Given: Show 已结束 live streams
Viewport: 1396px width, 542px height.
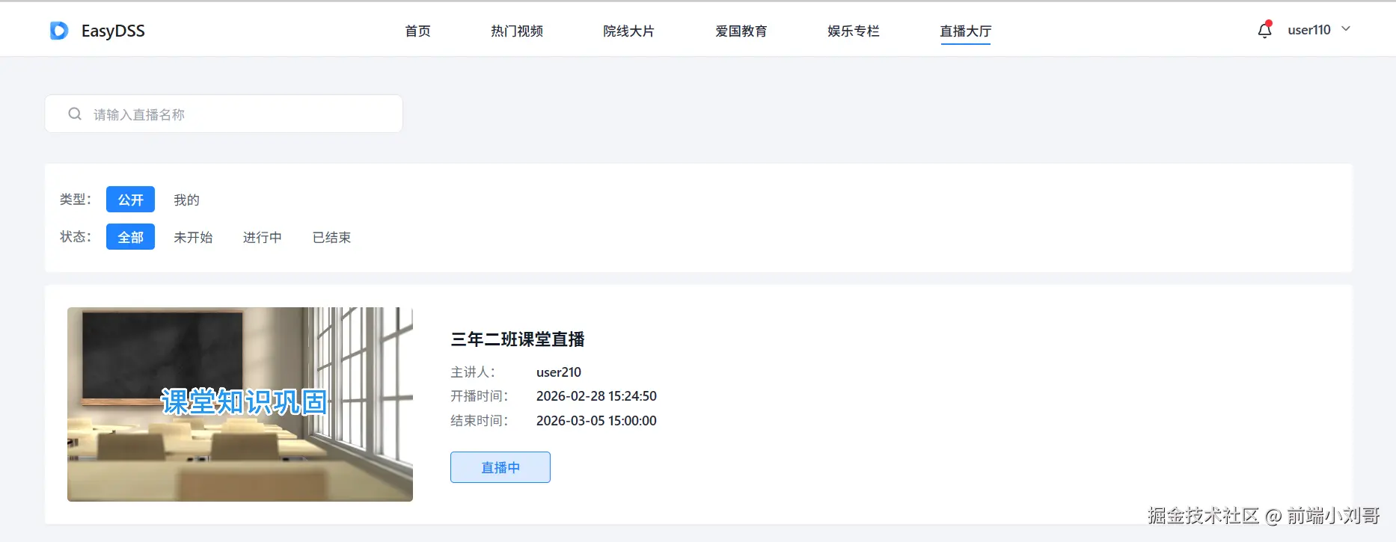Looking at the screenshot, I should [x=331, y=237].
